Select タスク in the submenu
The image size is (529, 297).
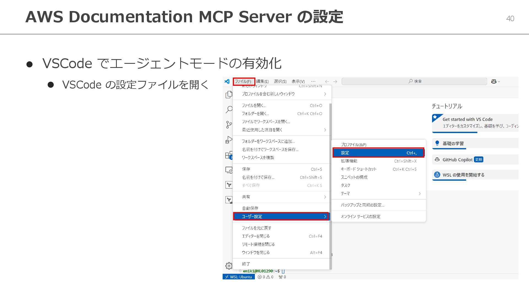(x=379, y=186)
